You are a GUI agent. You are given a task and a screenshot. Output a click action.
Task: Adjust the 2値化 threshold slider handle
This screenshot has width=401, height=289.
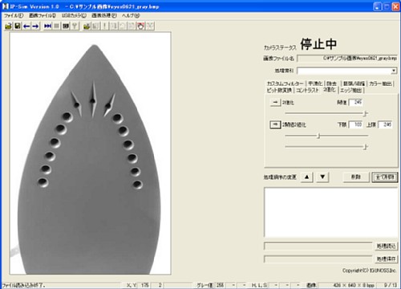click(x=365, y=113)
